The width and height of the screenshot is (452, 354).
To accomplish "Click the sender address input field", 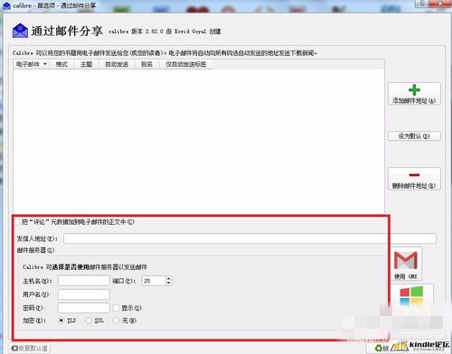I will (x=250, y=238).
